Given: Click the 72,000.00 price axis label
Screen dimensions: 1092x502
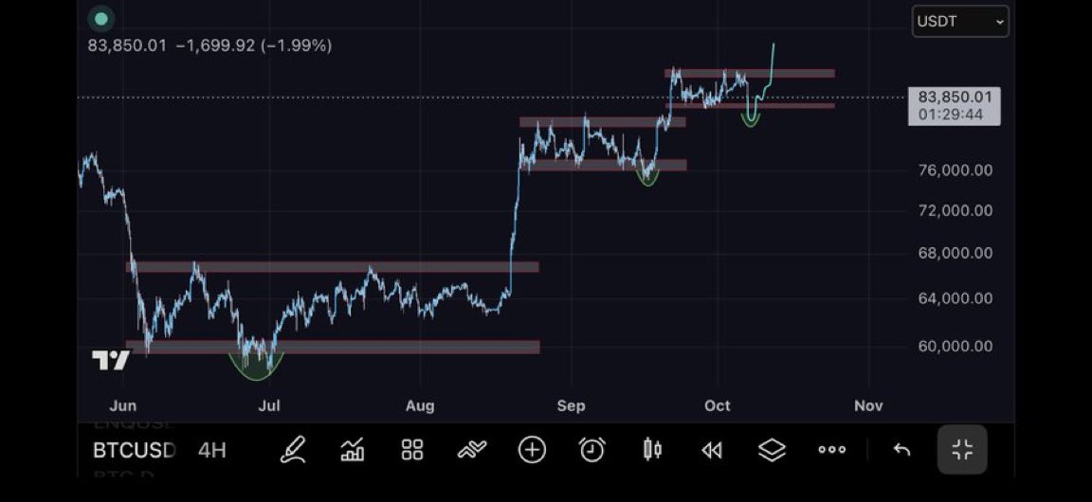Looking at the screenshot, I should tap(955, 210).
